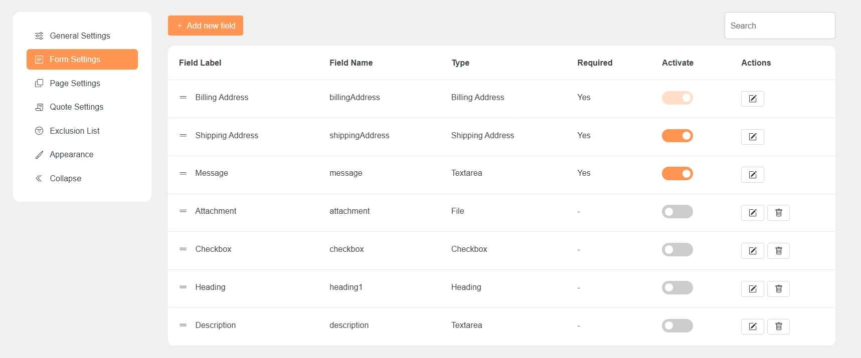Collapse the settings sidebar
861x358 pixels.
coord(65,179)
